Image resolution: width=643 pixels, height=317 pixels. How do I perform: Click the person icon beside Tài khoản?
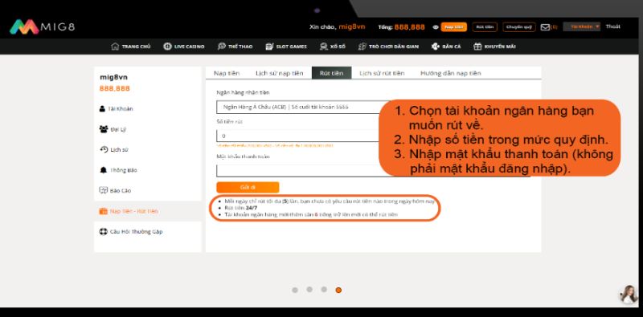pyautogui.click(x=103, y=109)
